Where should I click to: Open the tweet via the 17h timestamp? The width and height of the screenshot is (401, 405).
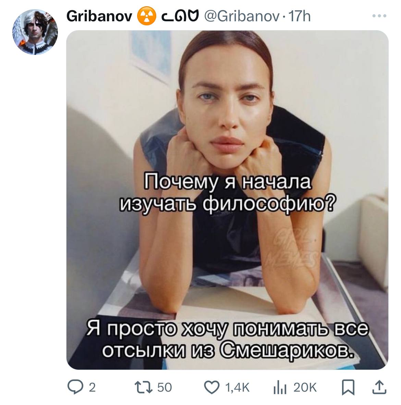(299, 16)
